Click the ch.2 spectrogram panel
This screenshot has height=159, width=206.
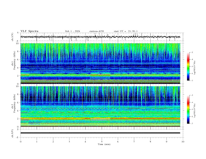click(x=100, y=107)
